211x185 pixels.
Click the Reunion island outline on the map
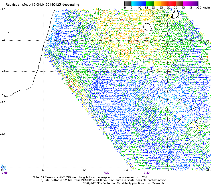tap(147, 27)
